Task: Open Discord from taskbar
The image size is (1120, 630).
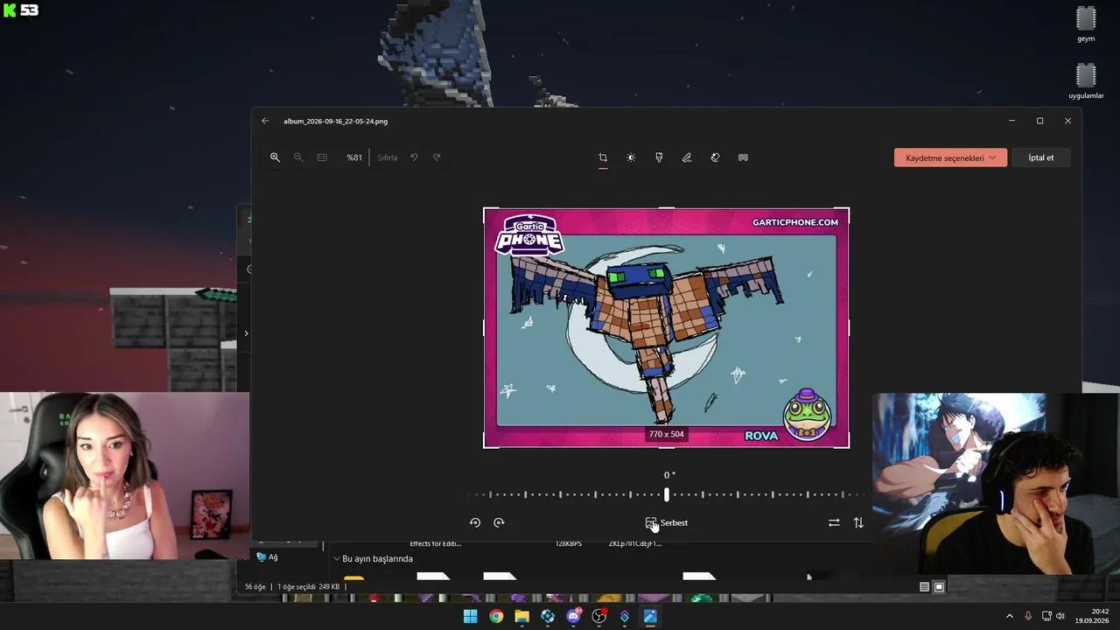Action: (573, 616)
